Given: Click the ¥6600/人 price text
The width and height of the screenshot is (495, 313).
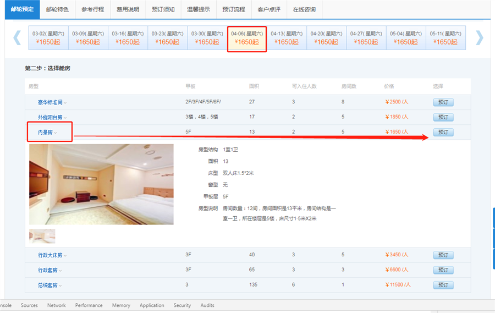Looking at the screenshot, I should (x=397, y=270).
